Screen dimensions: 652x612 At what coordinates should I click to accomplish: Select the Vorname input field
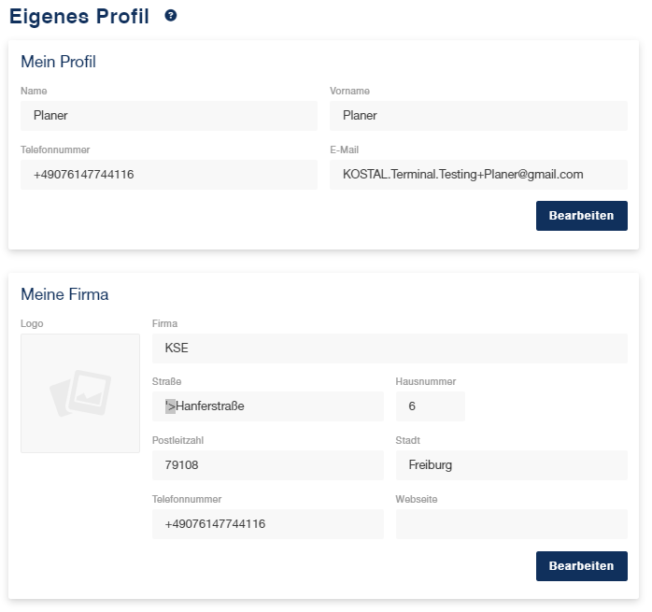point(478,116)
